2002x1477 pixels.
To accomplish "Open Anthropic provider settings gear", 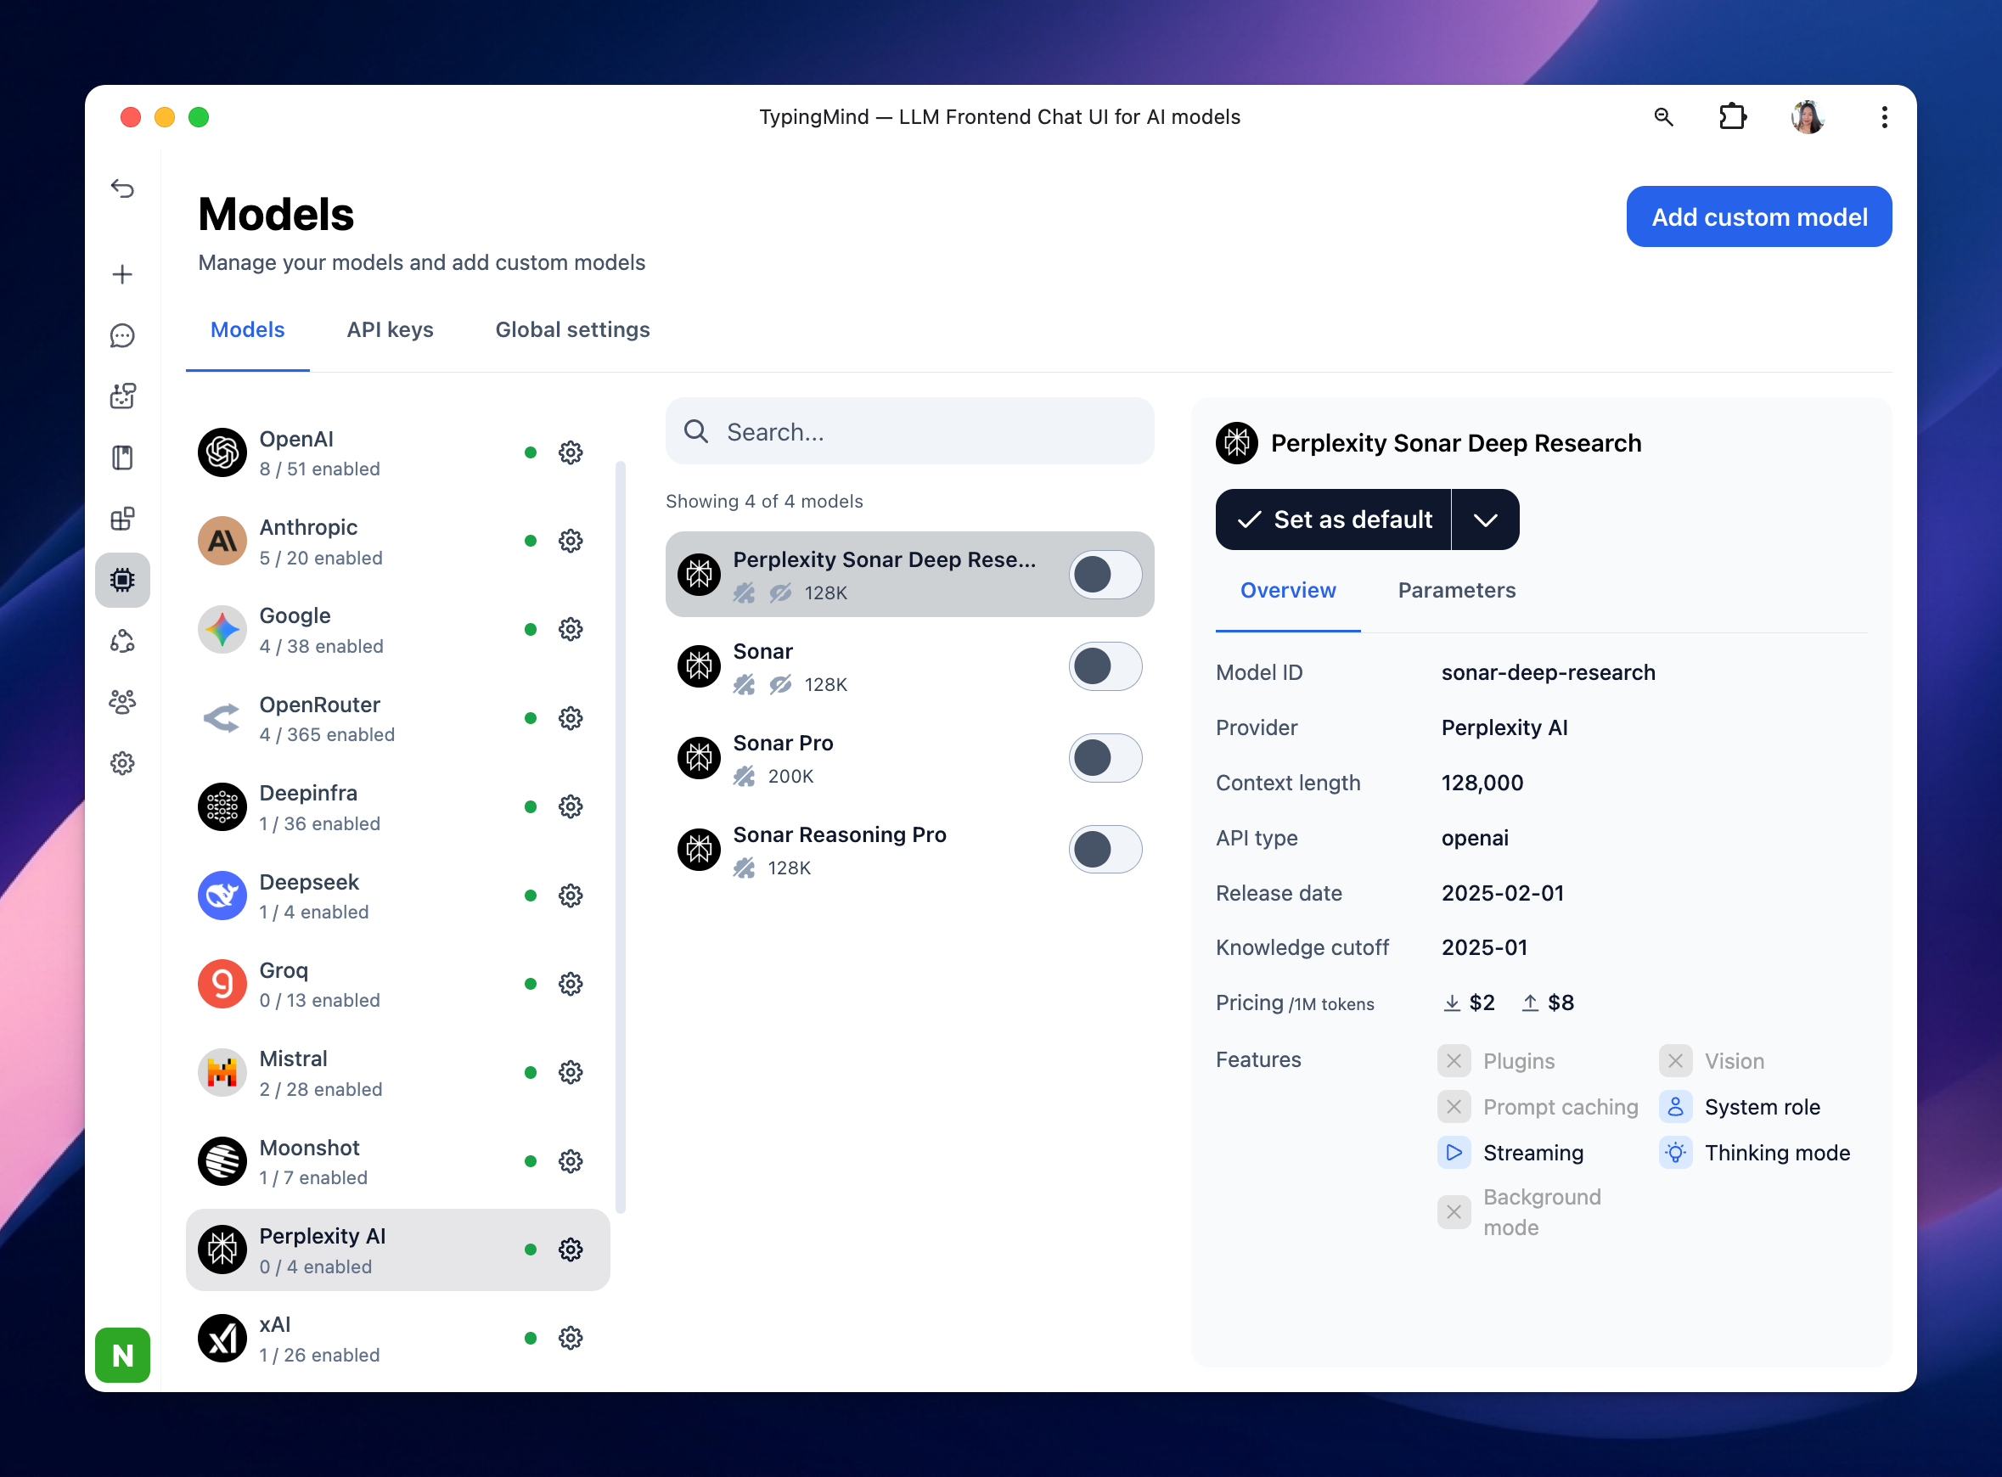I will tap(571, 541).
